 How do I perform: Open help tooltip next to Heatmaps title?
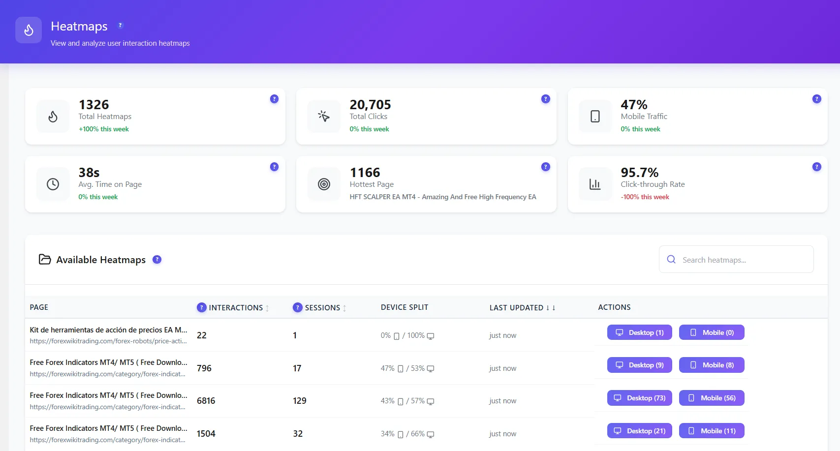coord(120,26)
